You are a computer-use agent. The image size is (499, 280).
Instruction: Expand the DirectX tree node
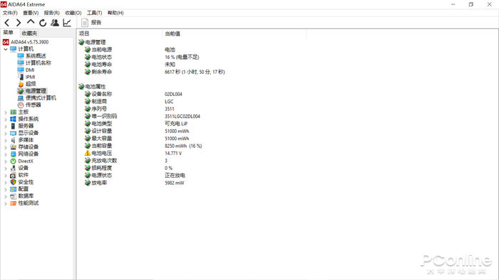point(6,161)
